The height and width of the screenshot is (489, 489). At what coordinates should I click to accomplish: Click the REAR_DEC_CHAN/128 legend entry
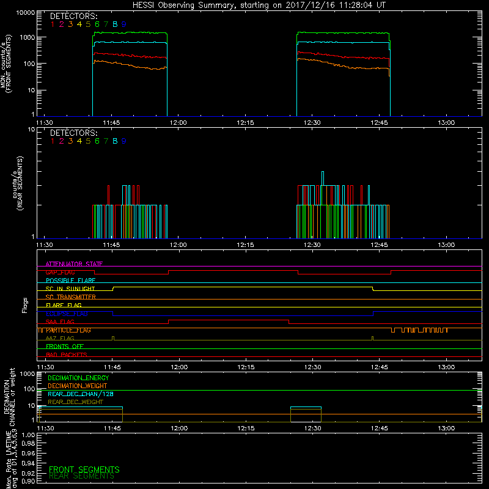click(x=81, y=394)
